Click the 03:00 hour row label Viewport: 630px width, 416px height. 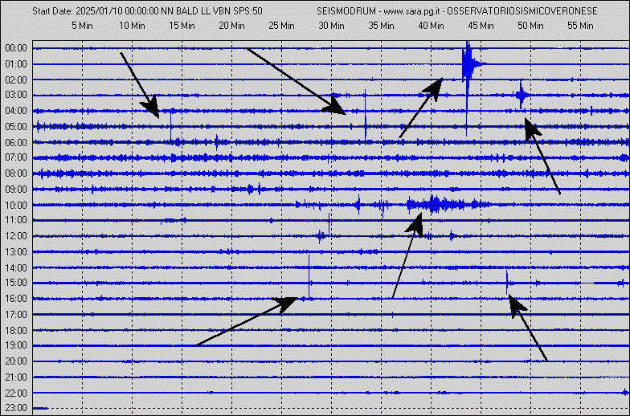tap(16, 95)
